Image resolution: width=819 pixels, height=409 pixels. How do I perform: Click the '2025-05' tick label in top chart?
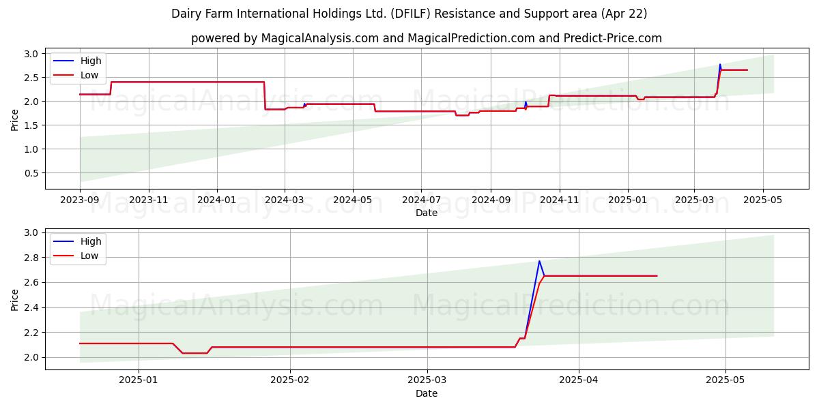point(762,201)
